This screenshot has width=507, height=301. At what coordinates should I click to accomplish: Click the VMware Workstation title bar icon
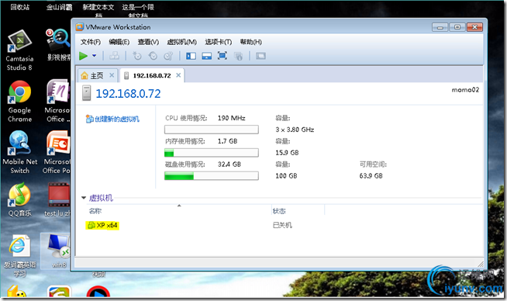point(80,27)
